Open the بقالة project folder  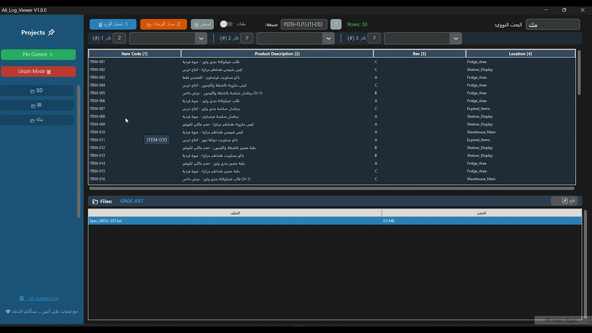coord(37,120)
